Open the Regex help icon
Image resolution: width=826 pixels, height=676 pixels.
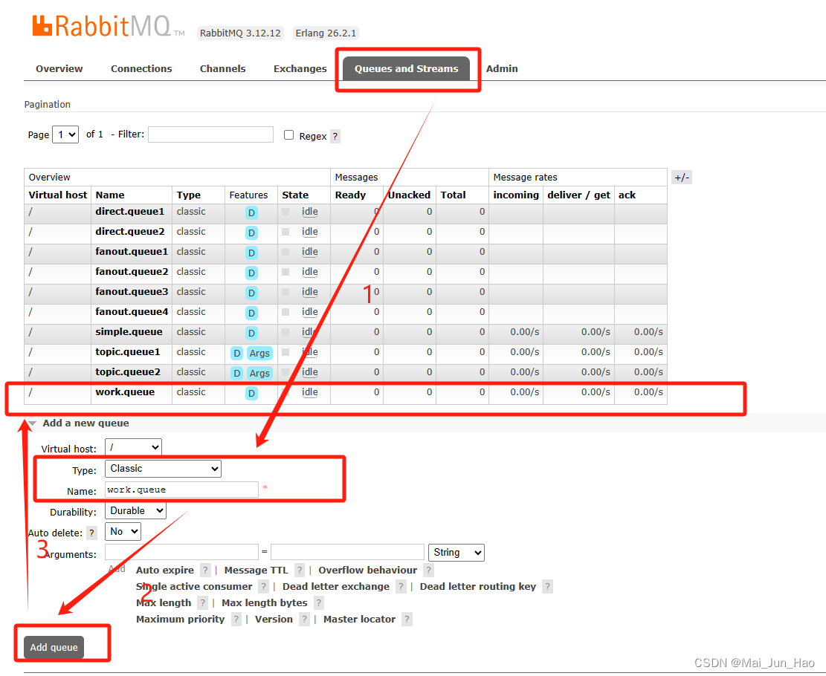tap(335, 136)
